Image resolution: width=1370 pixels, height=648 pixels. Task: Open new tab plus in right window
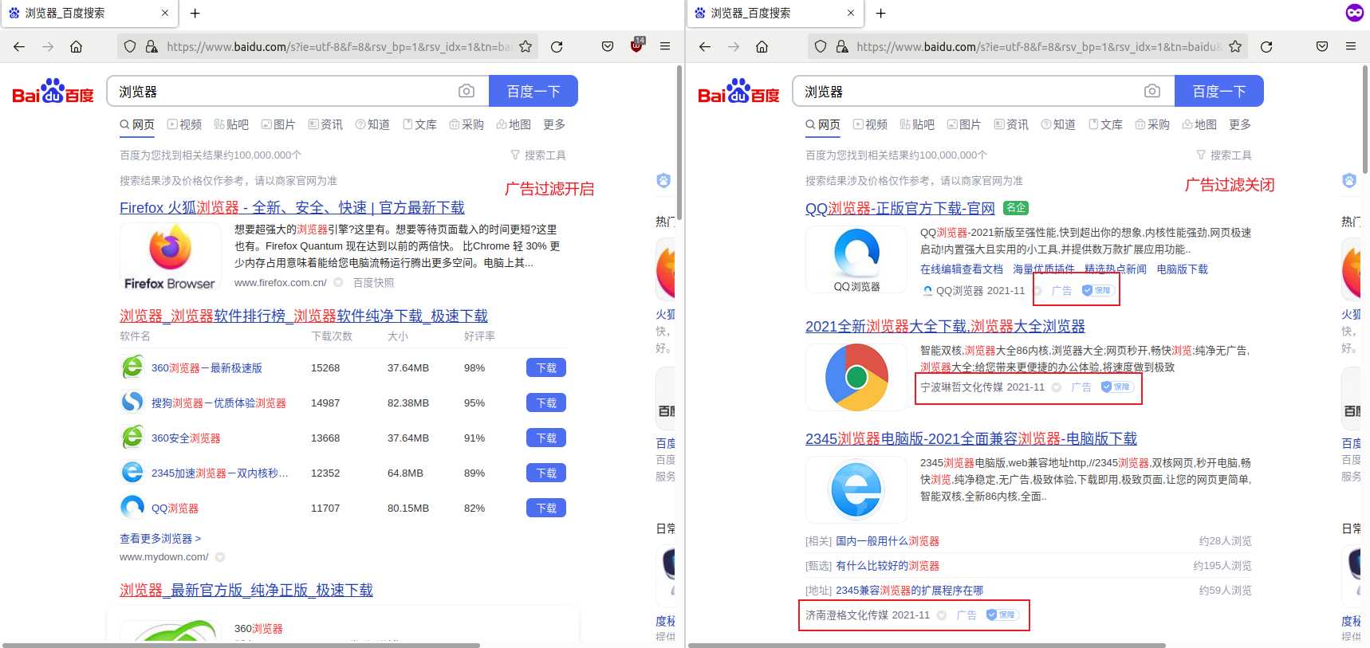pos(881,13)
